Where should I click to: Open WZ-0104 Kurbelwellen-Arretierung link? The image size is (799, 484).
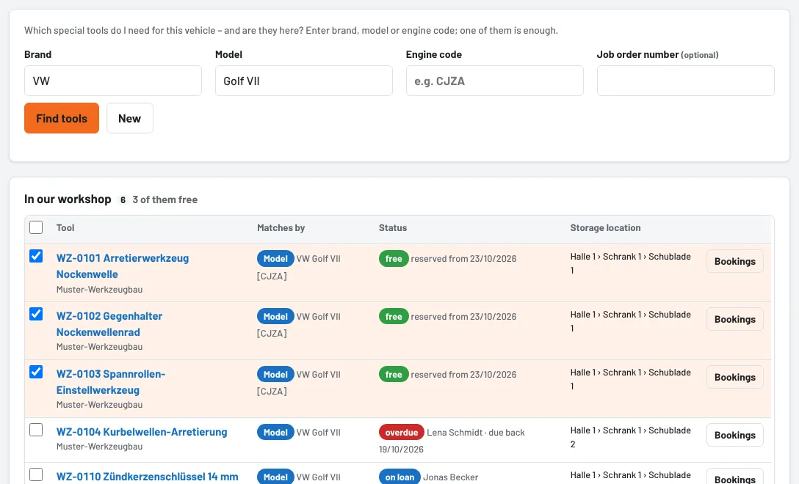click(x=142, y=432)
